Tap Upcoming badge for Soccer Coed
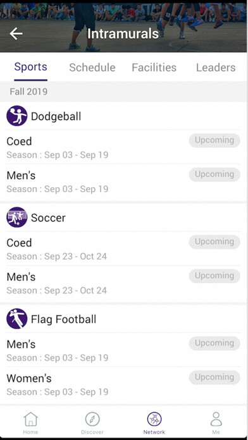 tap(214, 242)
